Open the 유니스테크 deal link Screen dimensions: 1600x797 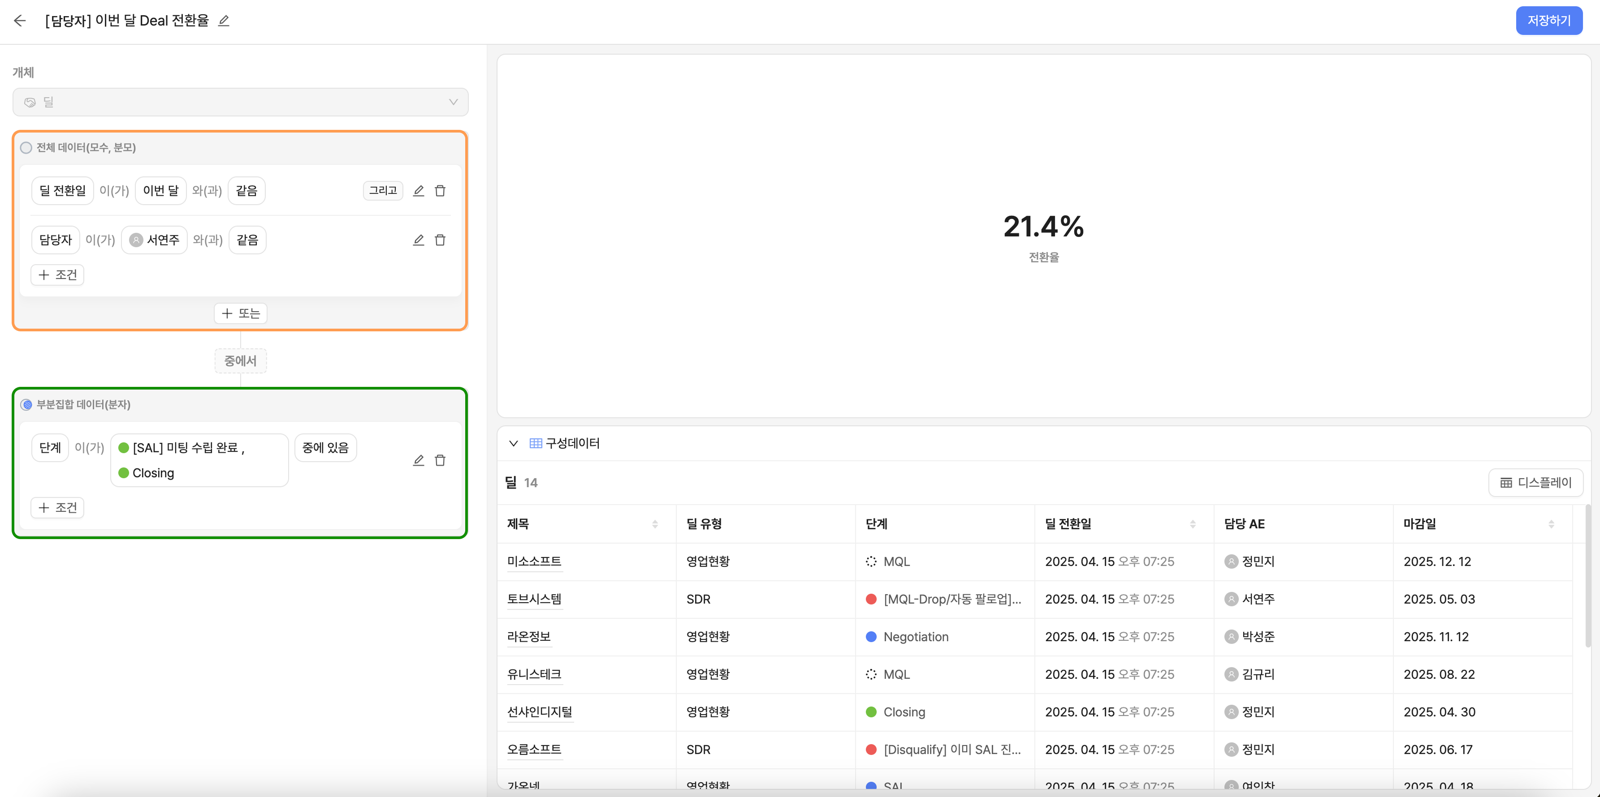tap(534, 674)
